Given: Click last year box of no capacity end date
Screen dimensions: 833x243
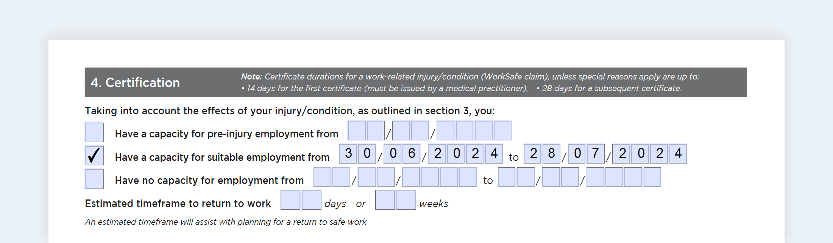Looking at the screenshot, I should coord(652,177).
